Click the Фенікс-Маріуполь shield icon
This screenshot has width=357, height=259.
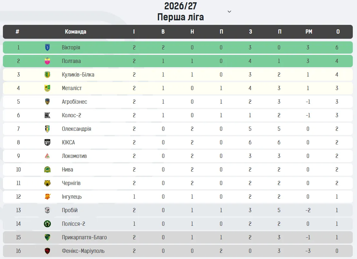click(47, 251)
